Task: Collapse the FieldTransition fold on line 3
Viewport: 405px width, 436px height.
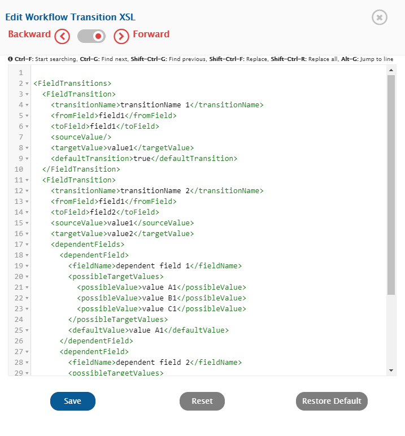Action: coord(27,94)
